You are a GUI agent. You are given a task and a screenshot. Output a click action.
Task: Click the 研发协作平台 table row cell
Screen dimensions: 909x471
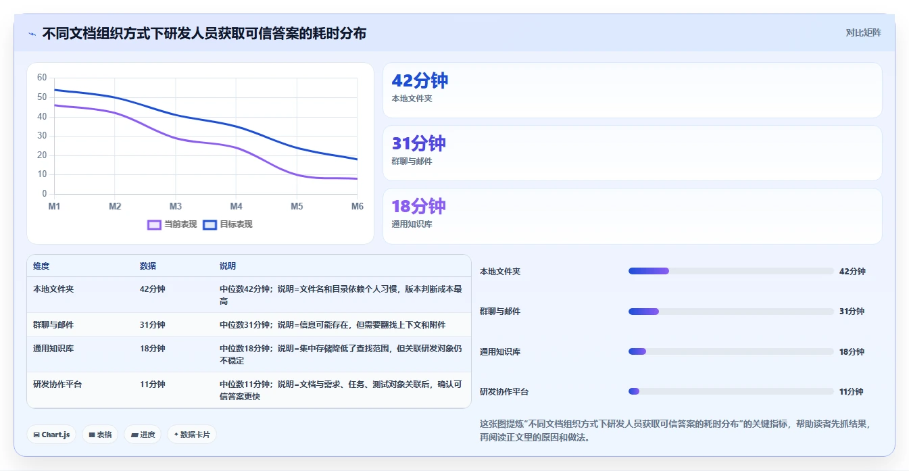click(x=57, y=385)
